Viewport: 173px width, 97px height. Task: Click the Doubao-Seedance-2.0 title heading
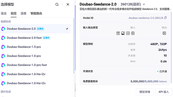pos(98,4)
